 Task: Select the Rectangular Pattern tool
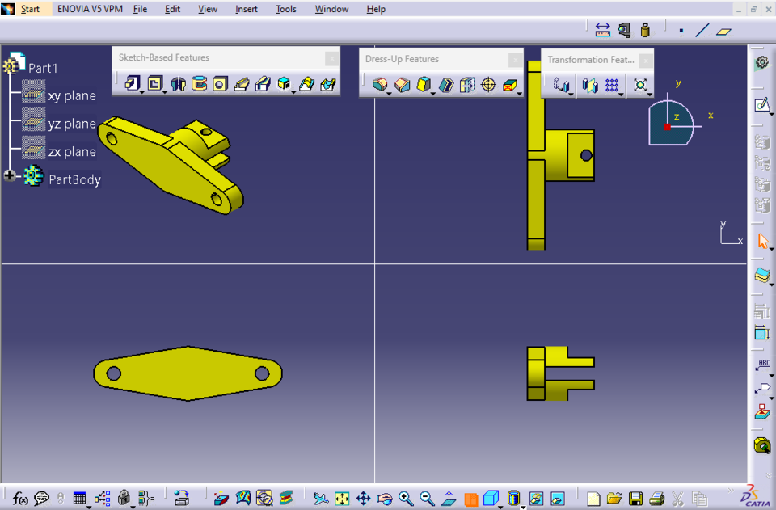[612, 84]
